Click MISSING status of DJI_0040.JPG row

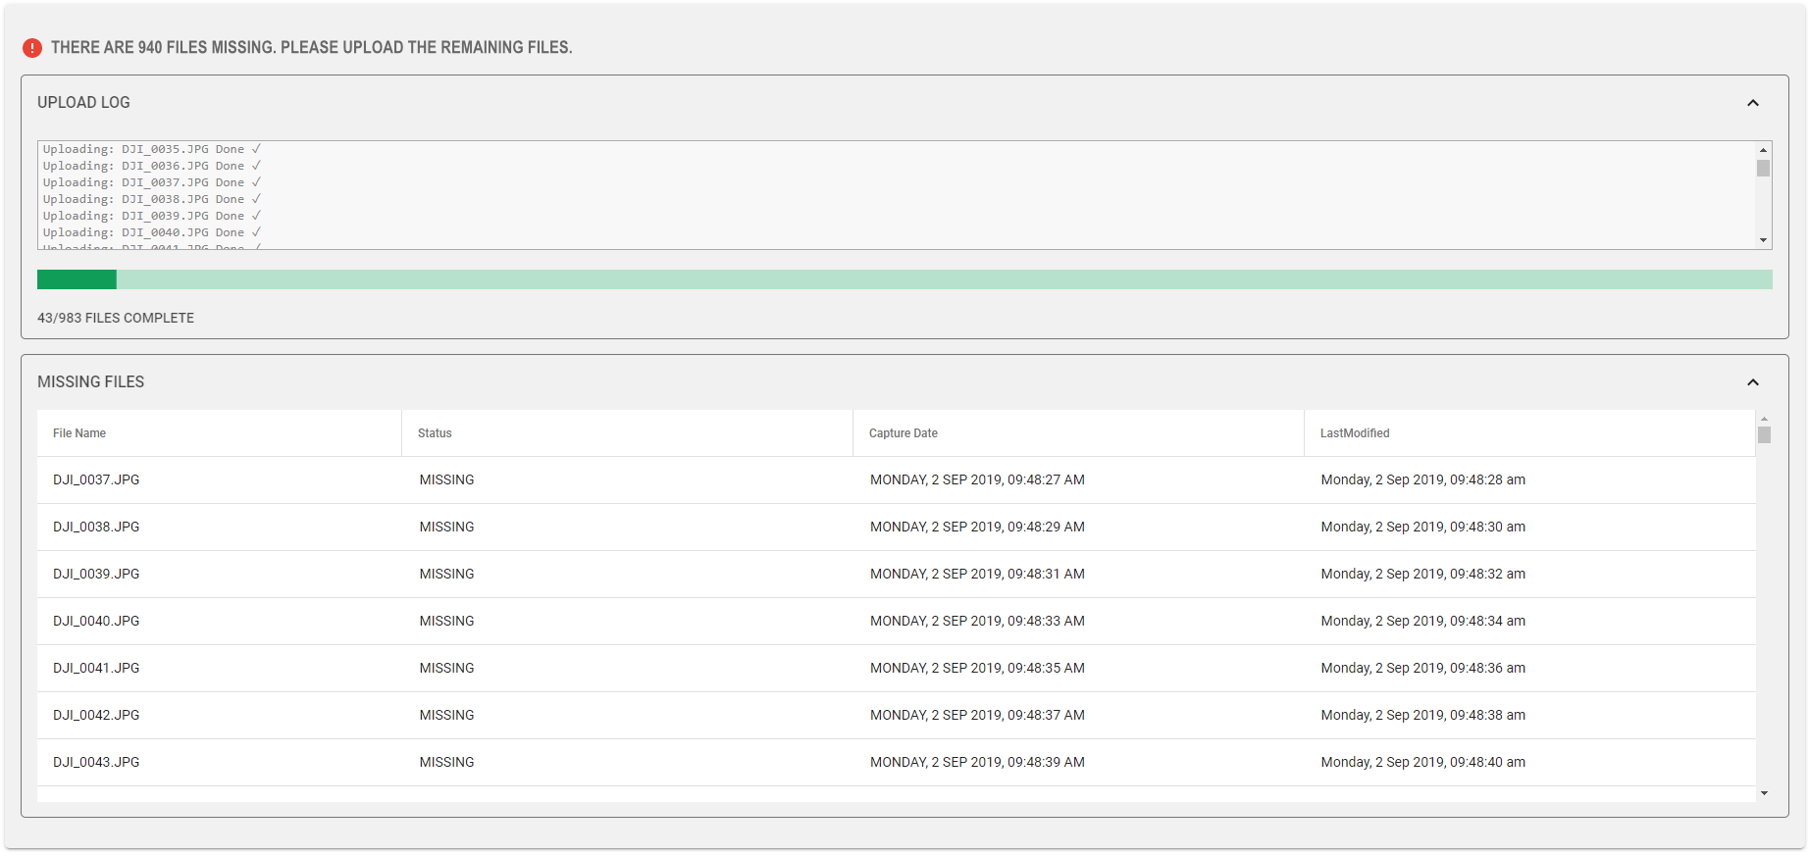coord(446,621)
